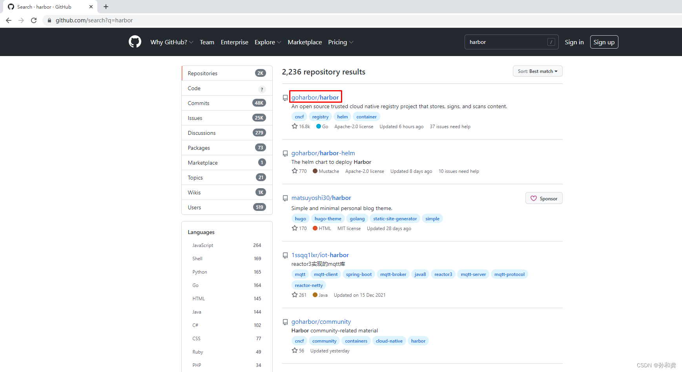Open the matsuyoshi30/harbor repository
The width and height of the screenshot is (682, 372).
pos(321,198)
